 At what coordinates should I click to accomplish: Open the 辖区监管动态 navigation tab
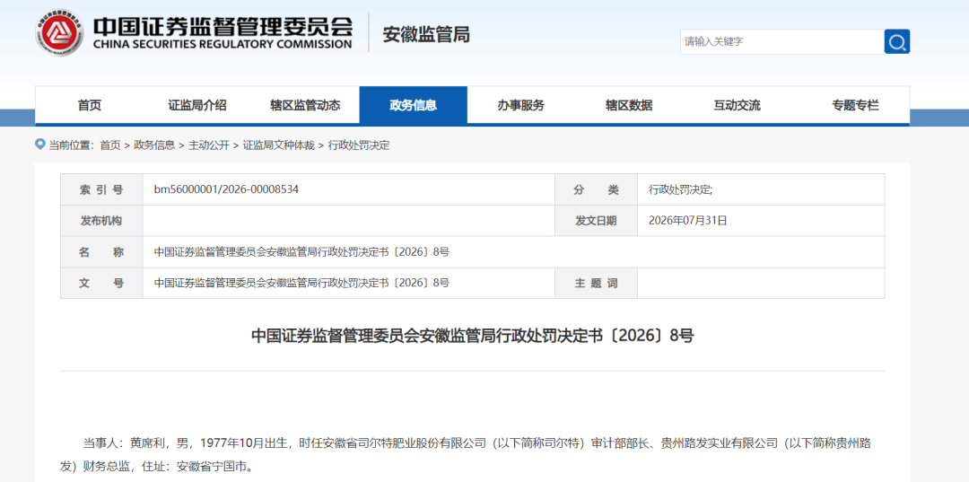pyautogui.click(x=305, y=105)
